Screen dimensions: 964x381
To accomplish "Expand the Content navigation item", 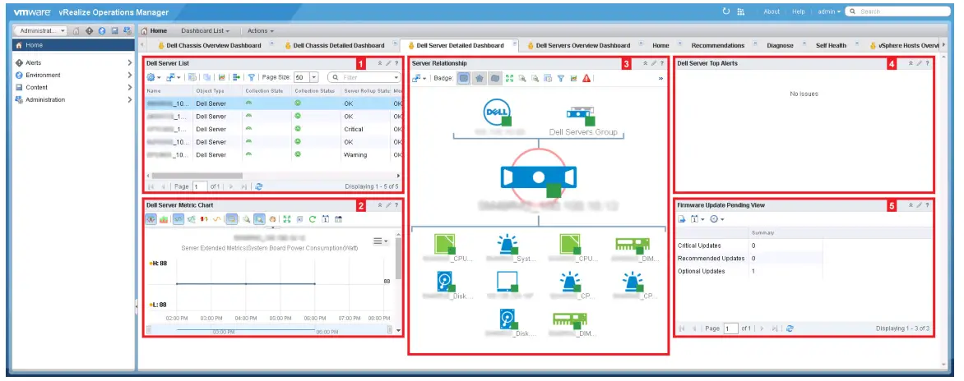I will tap(129, 87).
